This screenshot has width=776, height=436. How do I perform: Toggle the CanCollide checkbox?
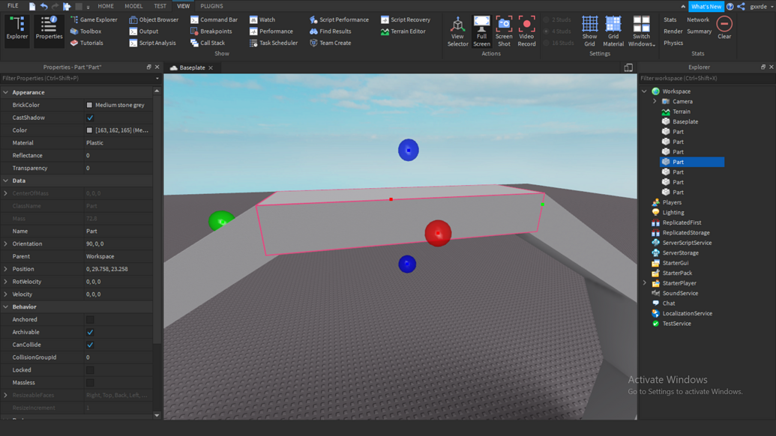click(x=90, y=345)
